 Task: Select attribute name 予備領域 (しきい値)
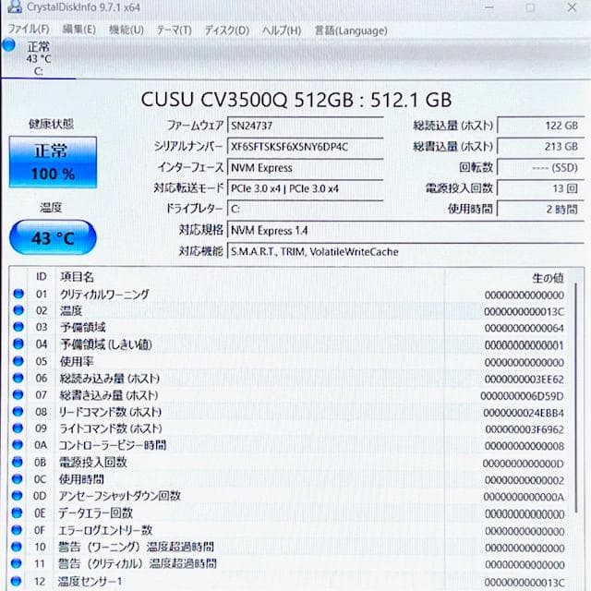[106, 344]
